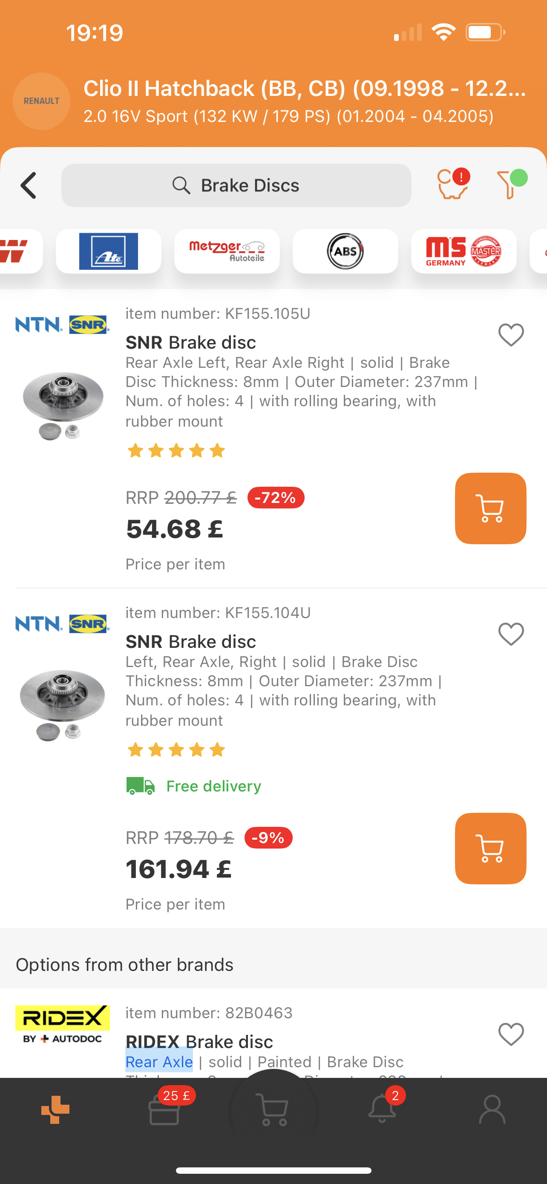Favorite the SNR KF155.105U brake disc
The image size is (547, 1184).
(511, 335)
